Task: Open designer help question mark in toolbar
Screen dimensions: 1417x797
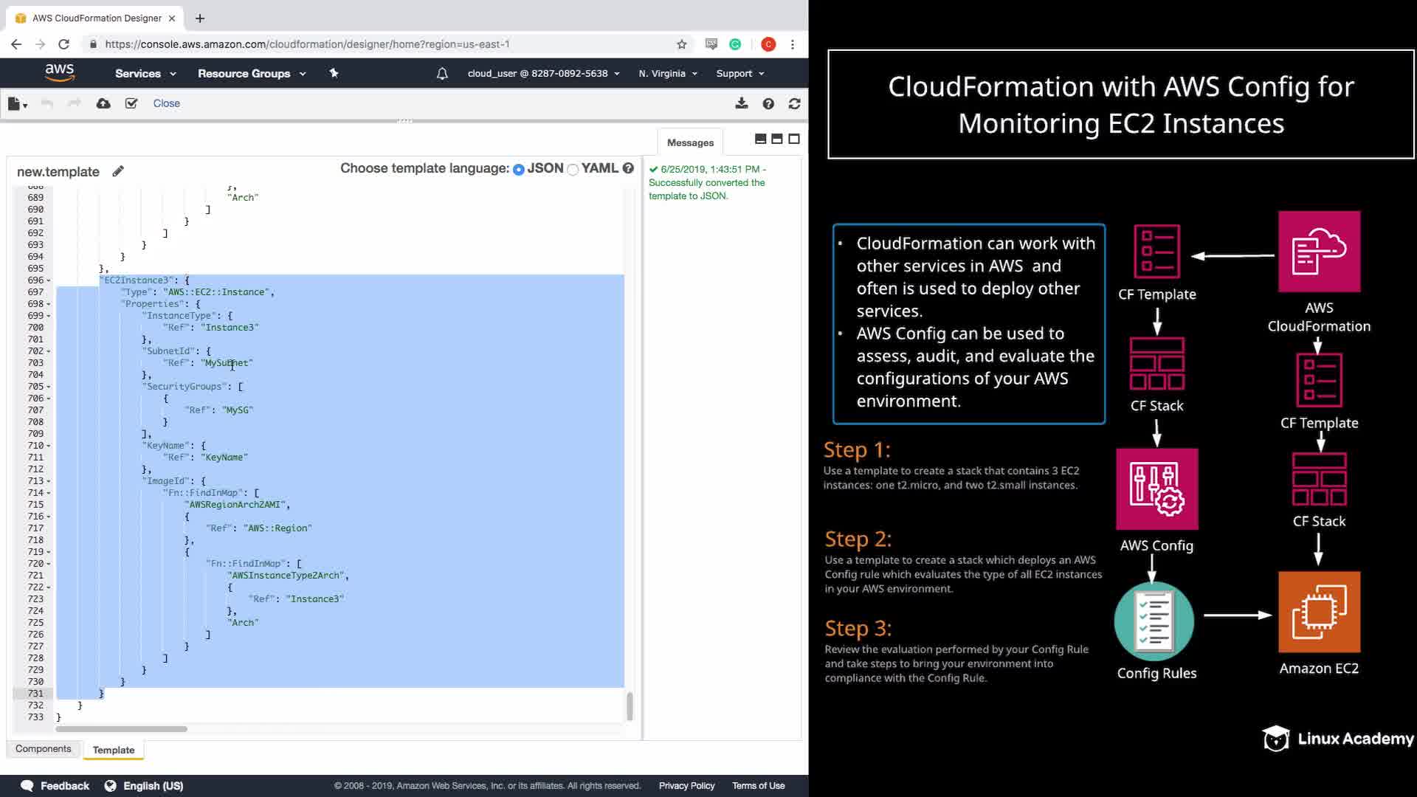Action: [x=768, y=103]
